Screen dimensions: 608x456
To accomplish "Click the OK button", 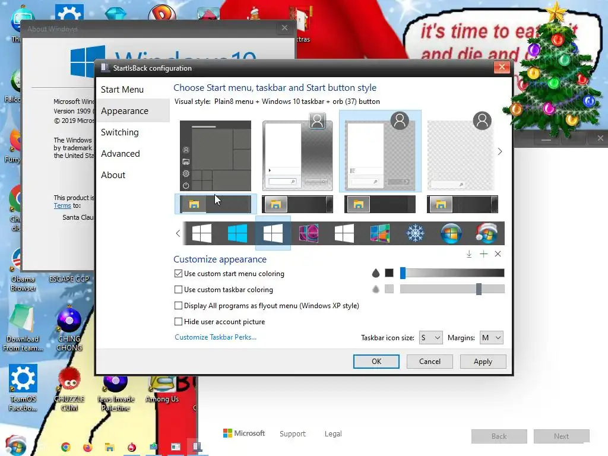I will (376, 362).
